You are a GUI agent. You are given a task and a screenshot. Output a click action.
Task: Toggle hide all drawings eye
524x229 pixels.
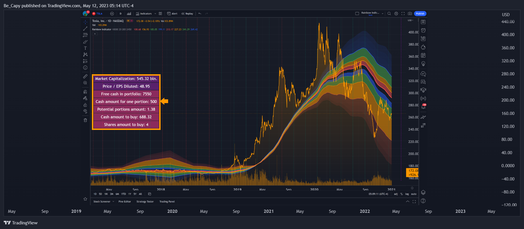pos(85,111)
